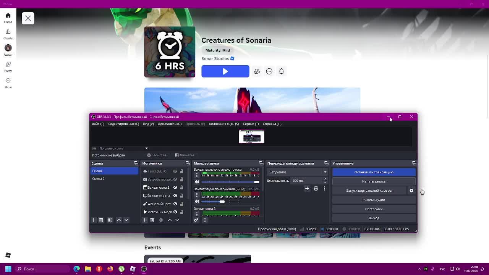Open the Справка (H) menu
The height and width of the screenshot is (275, 489).
click(272, 124)
